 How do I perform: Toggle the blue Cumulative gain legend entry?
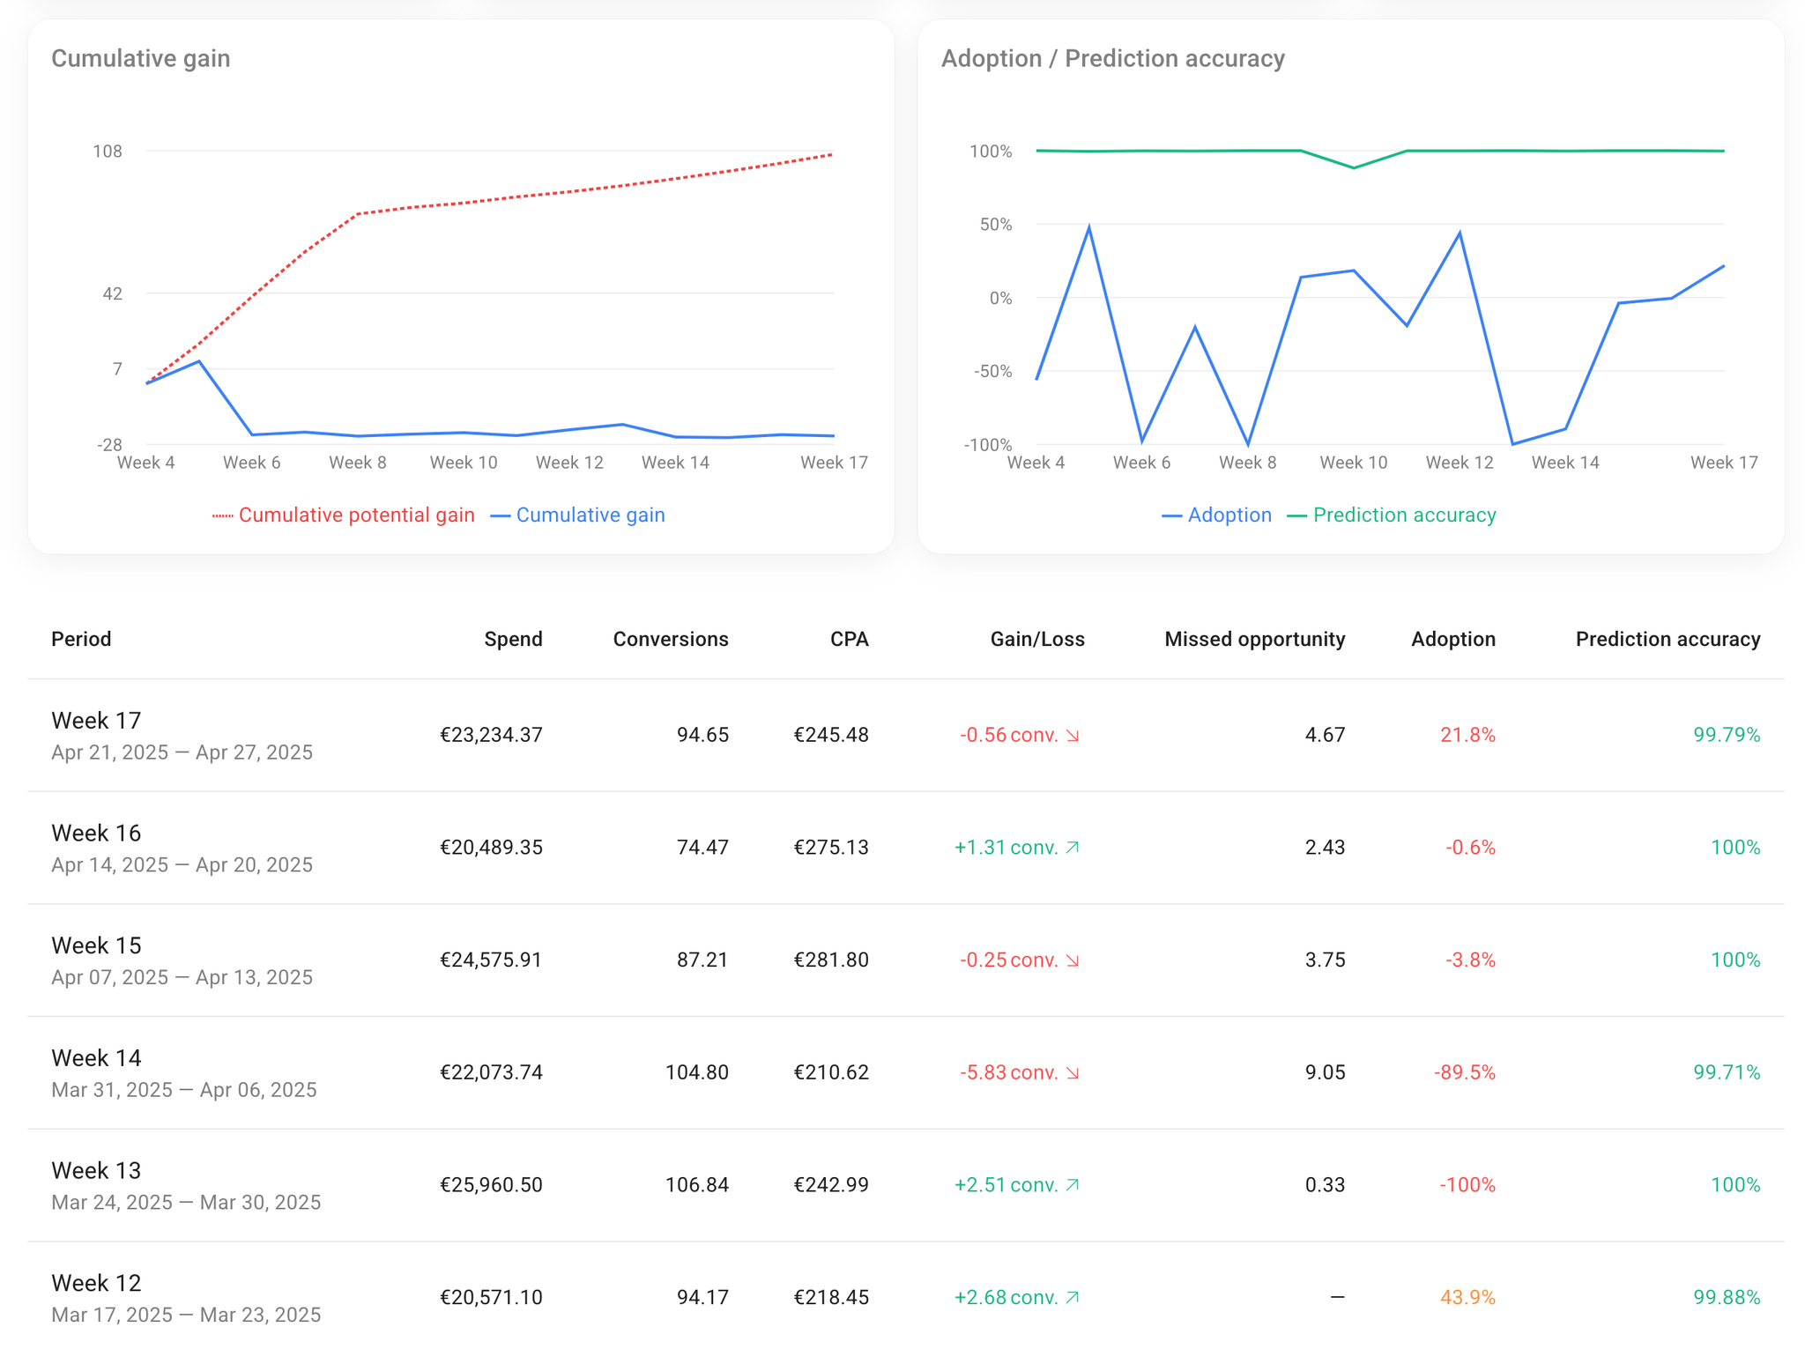pyautogui.click(x=590, y=515)
